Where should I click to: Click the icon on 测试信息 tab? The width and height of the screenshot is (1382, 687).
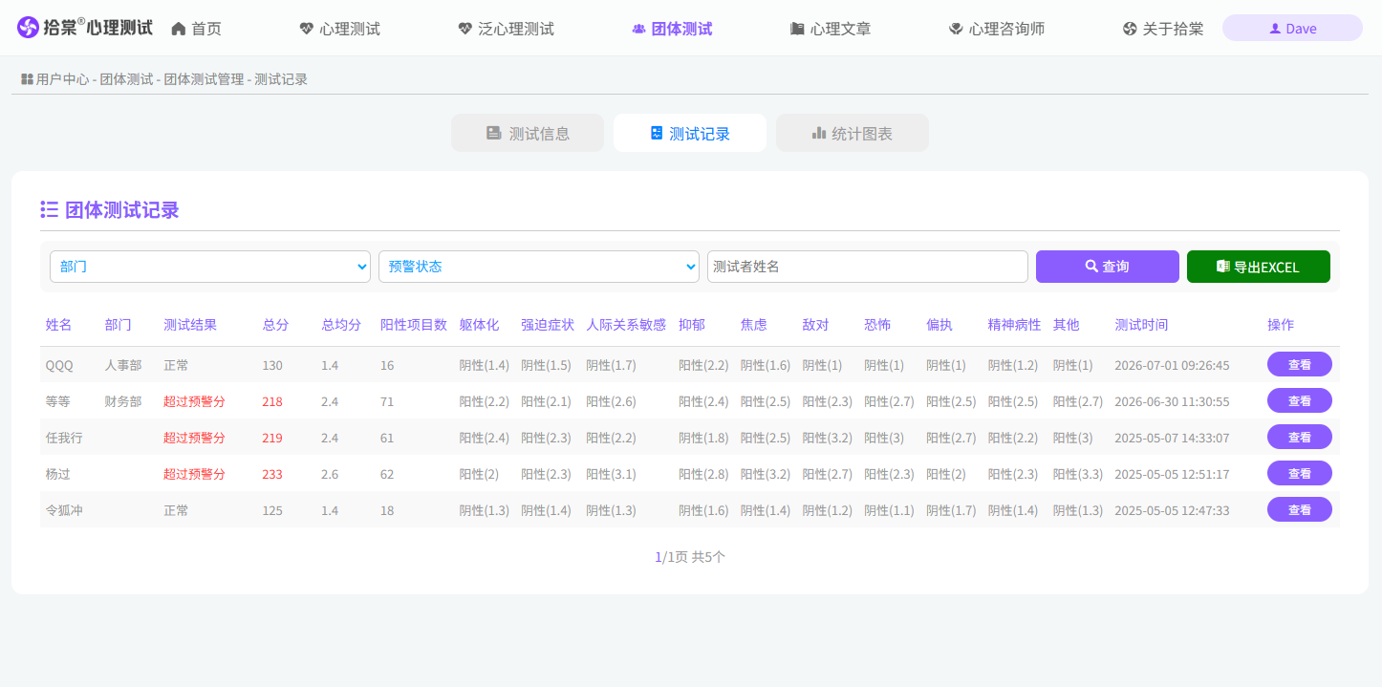[494, 133]
